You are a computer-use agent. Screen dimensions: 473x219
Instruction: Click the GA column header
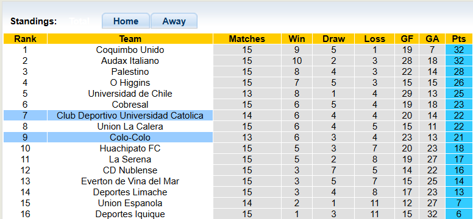click(x=432, y=39)
